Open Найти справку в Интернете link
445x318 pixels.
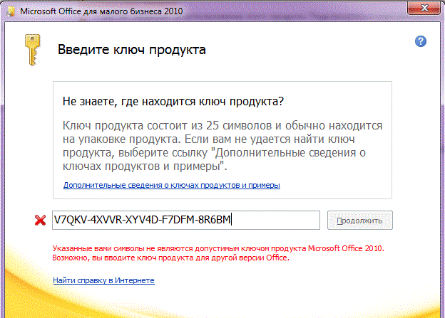tap(103, 280)
